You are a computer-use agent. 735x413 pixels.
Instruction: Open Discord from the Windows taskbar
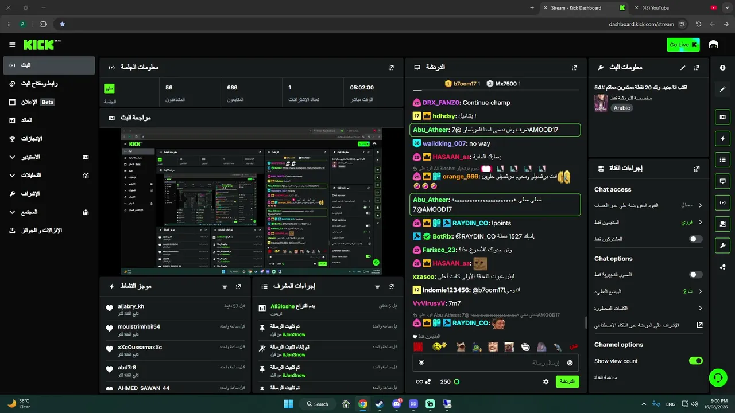[x=396, y=404]
